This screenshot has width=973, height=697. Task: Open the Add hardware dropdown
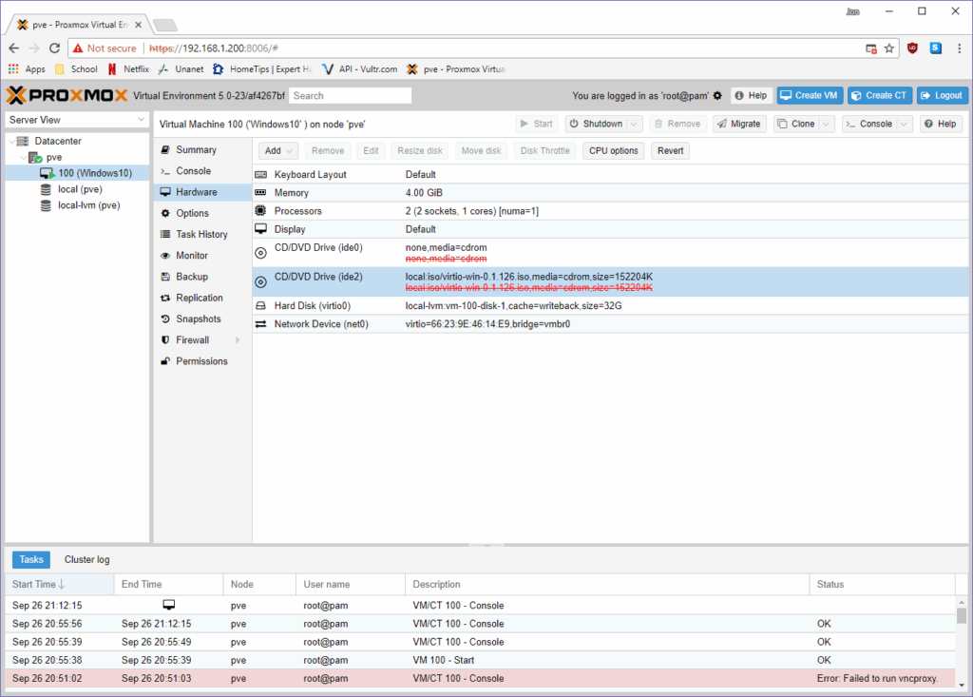(x=278, y=150)
